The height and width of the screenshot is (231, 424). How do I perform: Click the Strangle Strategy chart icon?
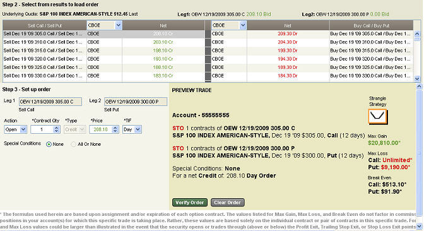[x=378, y=117]
